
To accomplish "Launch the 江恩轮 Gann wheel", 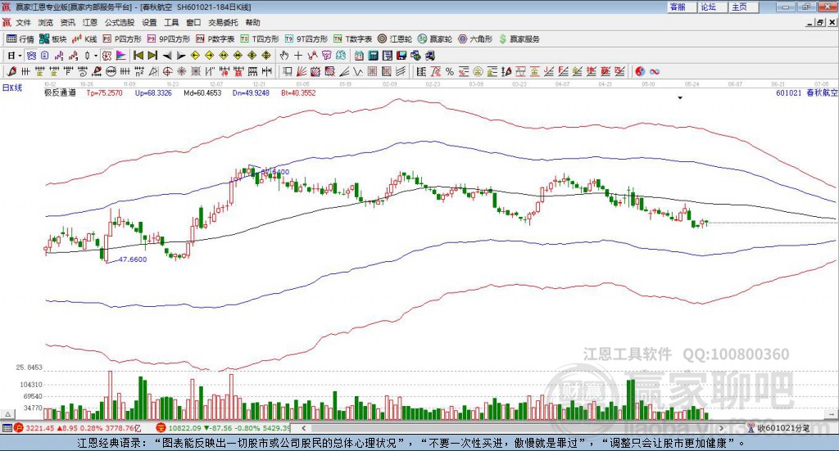I will tap(395, 39).
